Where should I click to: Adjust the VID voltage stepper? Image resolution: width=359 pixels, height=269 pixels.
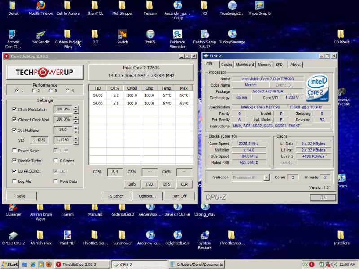tap(76, 140)
